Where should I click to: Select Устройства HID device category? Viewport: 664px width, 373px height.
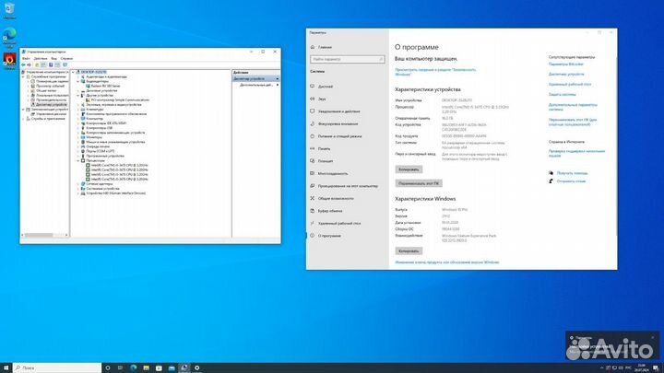115,193
